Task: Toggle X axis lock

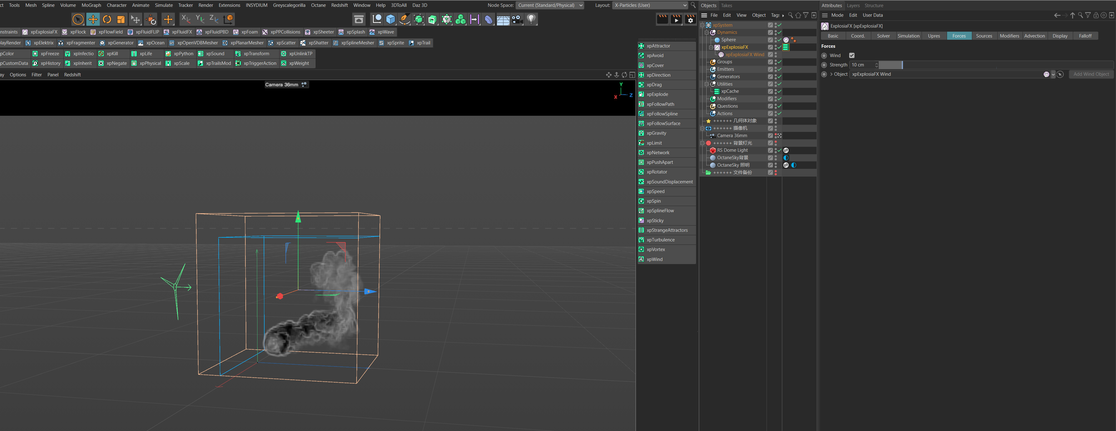Action: point(186,19)
